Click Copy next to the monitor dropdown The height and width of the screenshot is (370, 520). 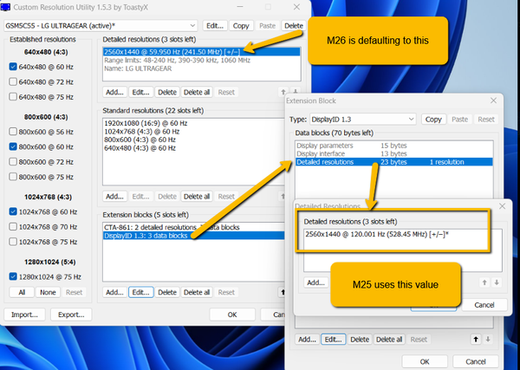click(x=241, y=25)
